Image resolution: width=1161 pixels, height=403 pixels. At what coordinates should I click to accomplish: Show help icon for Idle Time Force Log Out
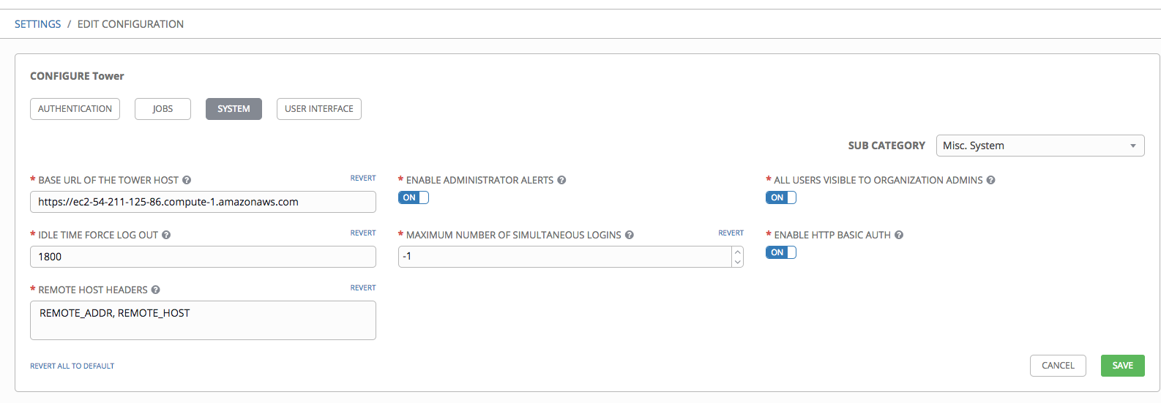[166, 235]
